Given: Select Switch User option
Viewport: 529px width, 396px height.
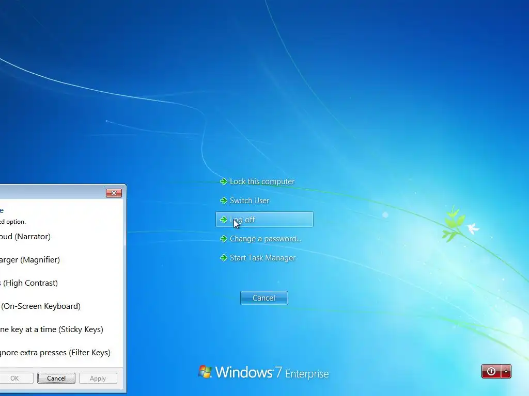Looking at the screenshot, I should [x=250, y=201].
